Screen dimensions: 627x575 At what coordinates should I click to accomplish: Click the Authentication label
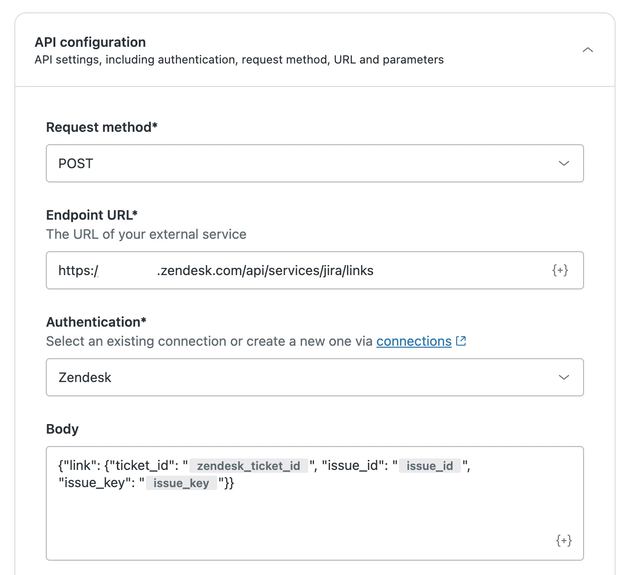coord(96,322)
